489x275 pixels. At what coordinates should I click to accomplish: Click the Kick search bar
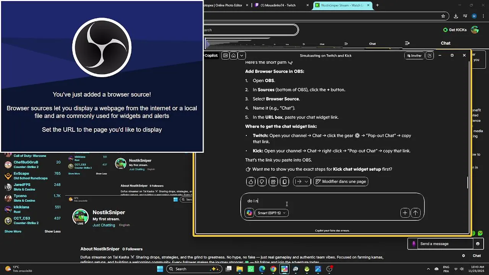pyautogui.click(x=251, y=30)
